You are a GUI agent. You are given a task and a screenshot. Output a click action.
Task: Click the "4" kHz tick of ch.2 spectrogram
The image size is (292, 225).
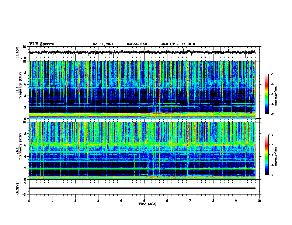click(25, 157)
